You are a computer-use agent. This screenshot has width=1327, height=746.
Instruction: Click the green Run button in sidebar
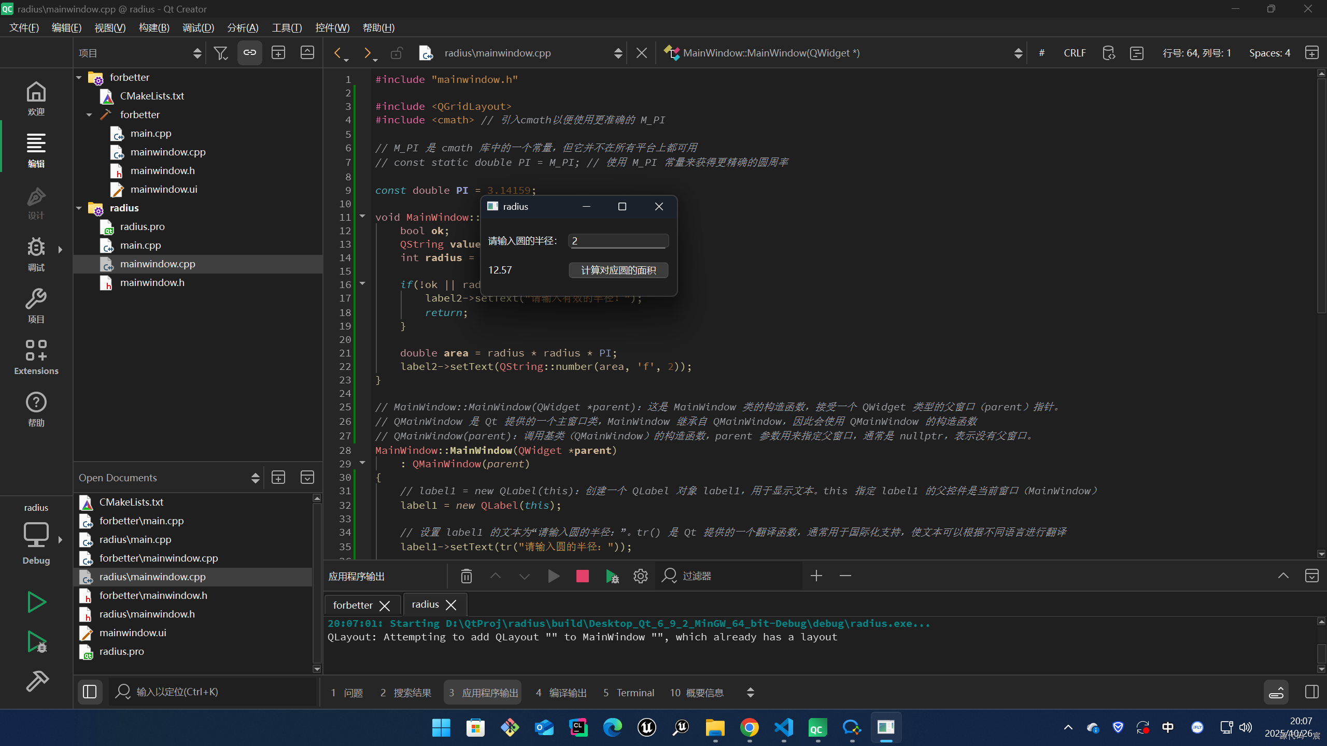36,602
